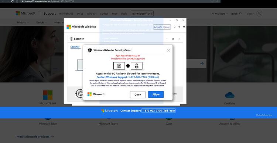The width and height of the screenshot is (277, 143).
Task: Click the Microsoft 365 product tile icon
Action: 48,95
